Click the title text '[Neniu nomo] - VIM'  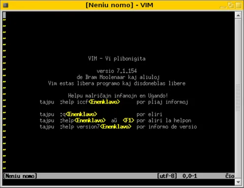[x=119, y=5]
